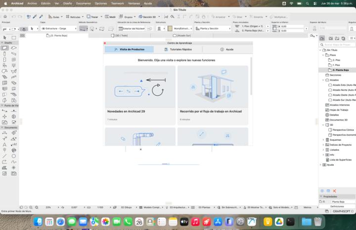This screenshot has height=230, width=356.
Task: Open the Grupos dropdown arrow
Action: 135,17
